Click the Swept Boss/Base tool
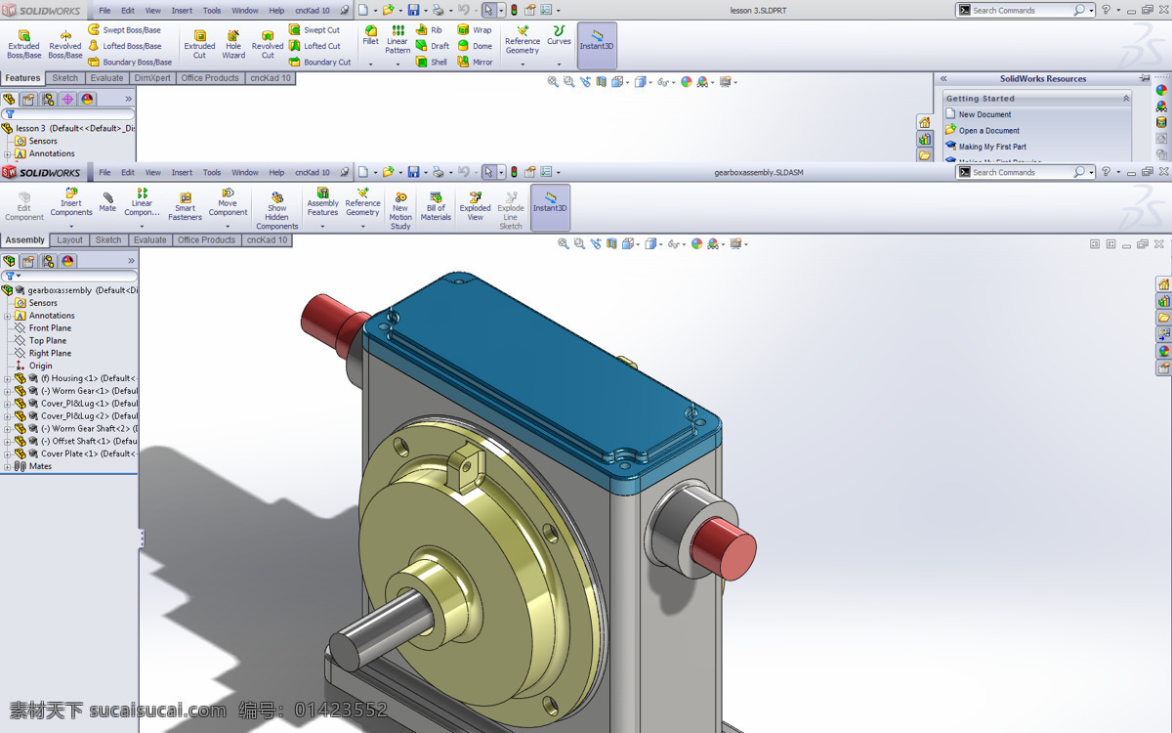Image resolution: width=1172 pixels, height=733 pixels. tap(124, 30)
